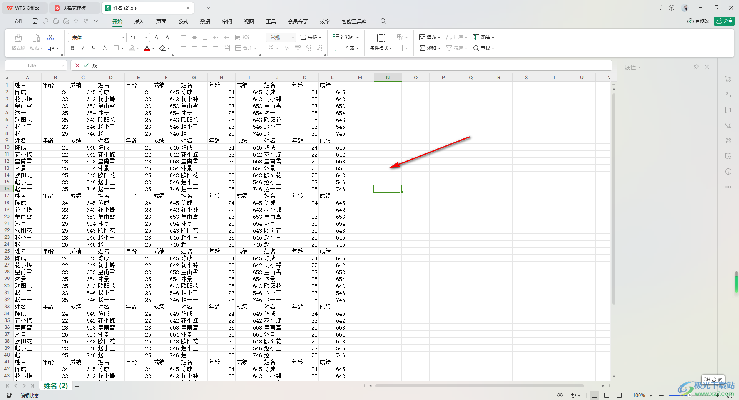739x400 pixels.
Task: Increase font size with A+ icon
Action: pos(157,37)
